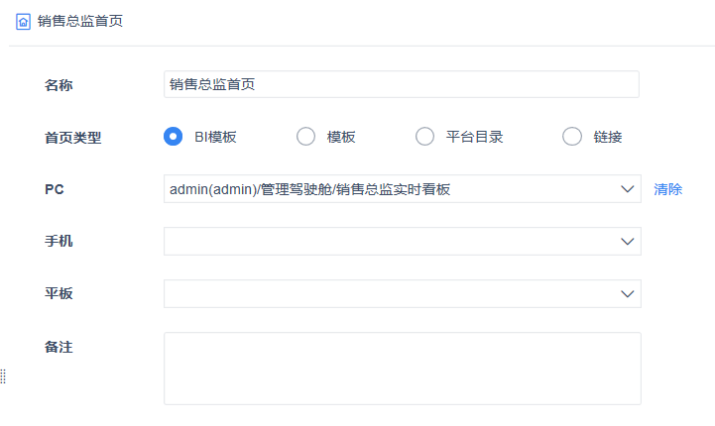
Task: Select the BI模板 radio button
Action: click(x=173, y=137)
